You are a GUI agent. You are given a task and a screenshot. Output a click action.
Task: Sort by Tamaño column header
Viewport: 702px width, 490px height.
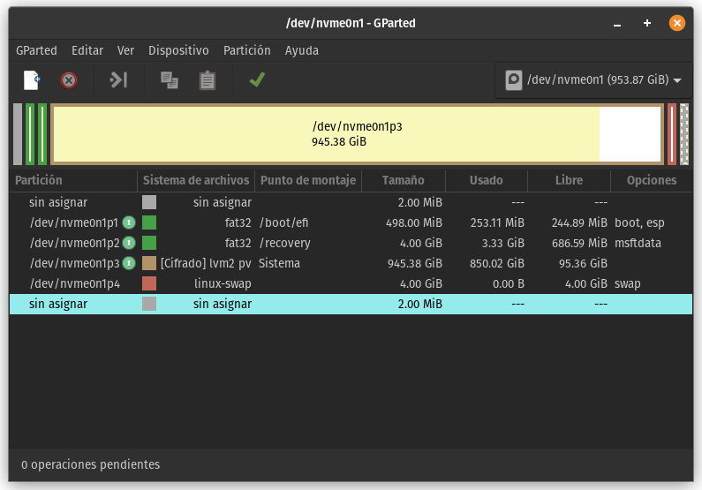coord(404,180)
